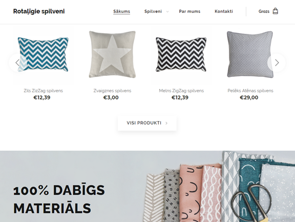The image size is (295, 222).
Task: Open the black zigzag pillow image
Action: point(181,54)
